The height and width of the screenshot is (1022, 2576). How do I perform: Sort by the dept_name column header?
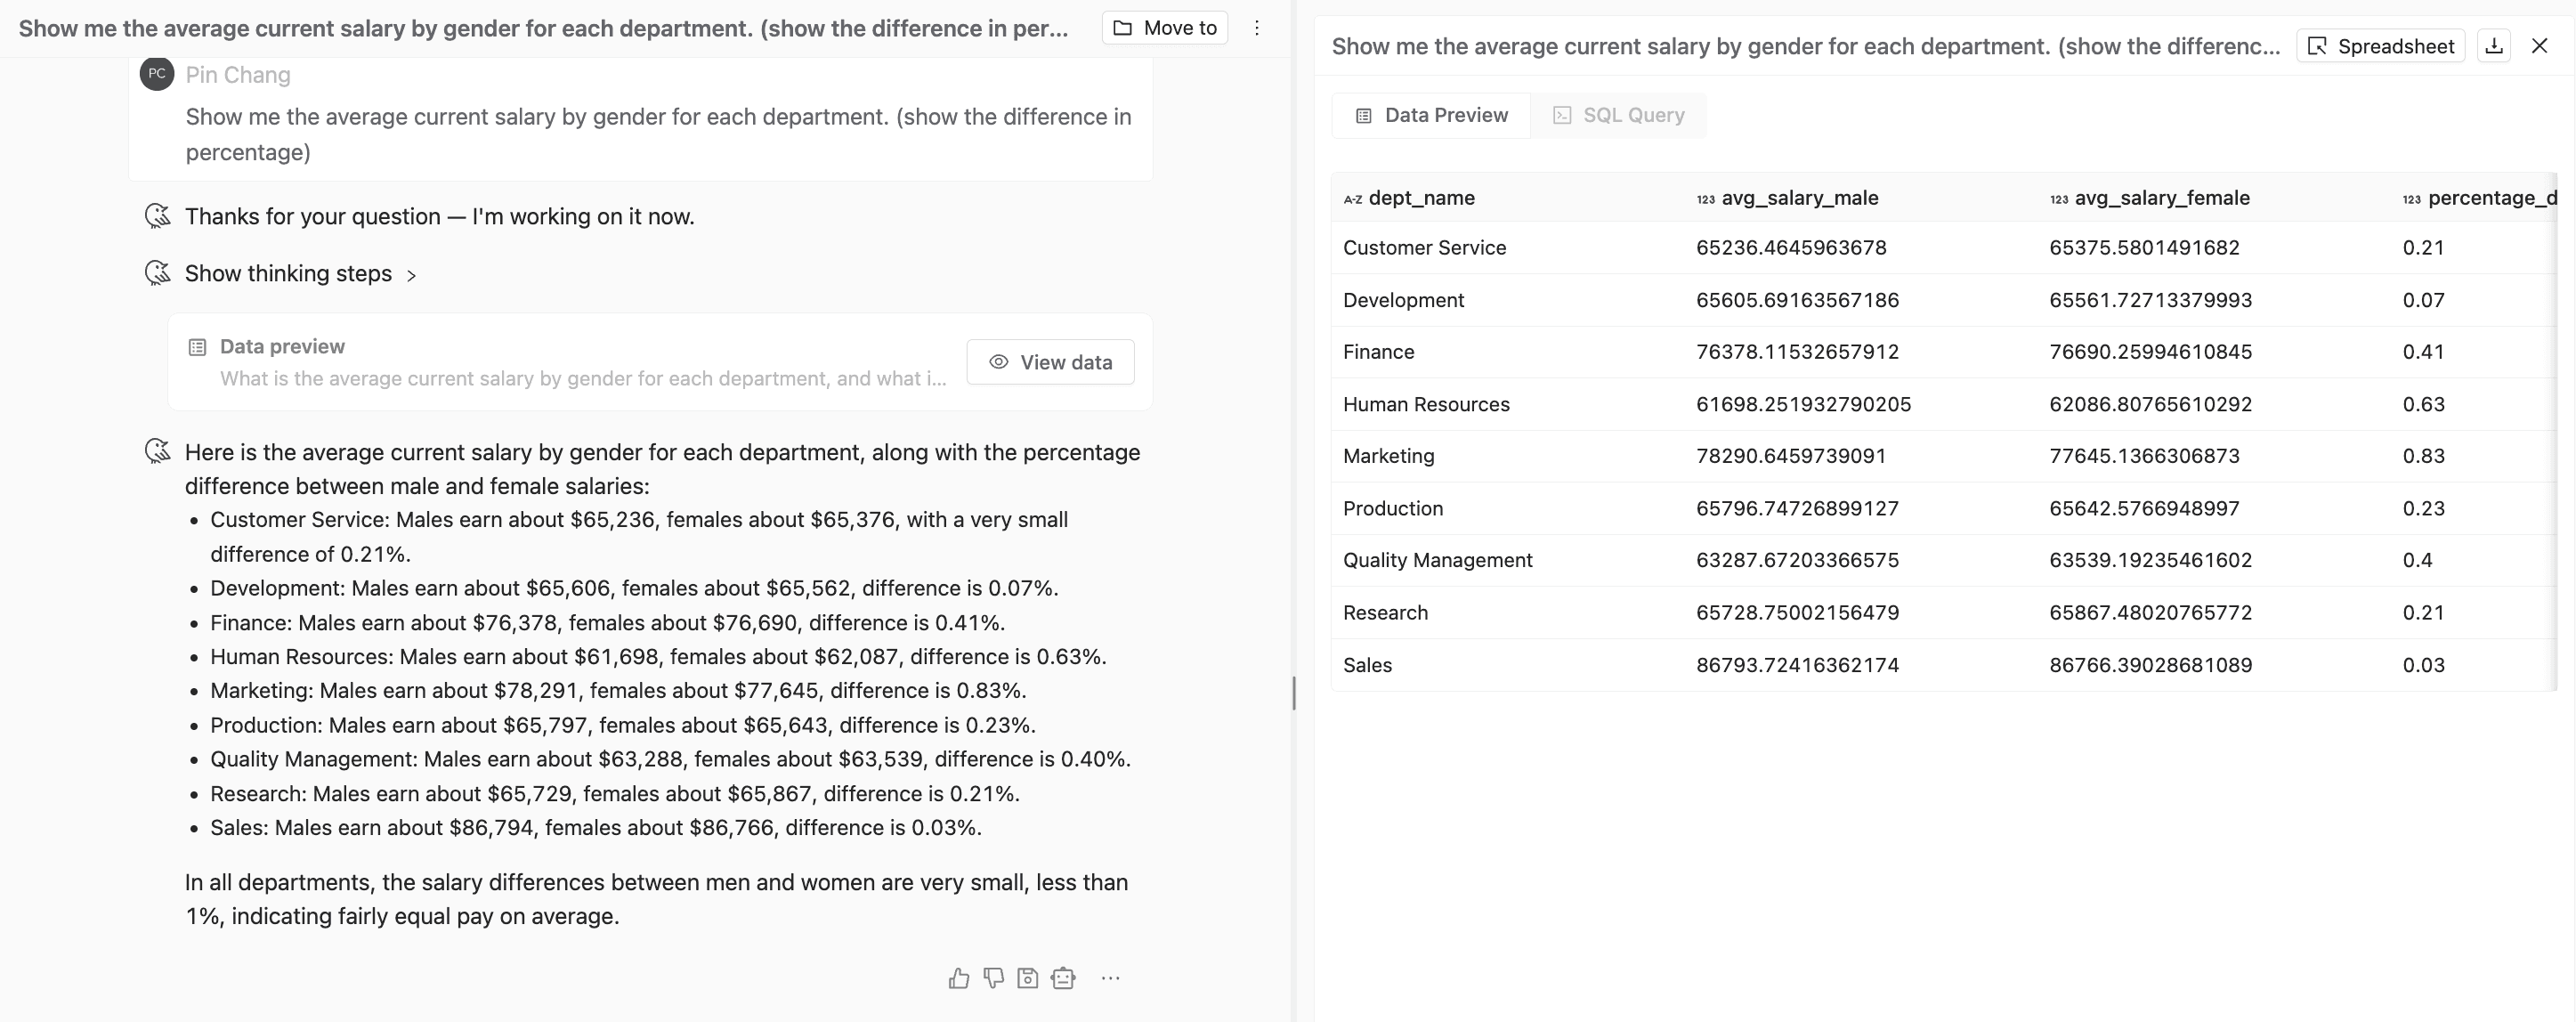(1420, 198)
